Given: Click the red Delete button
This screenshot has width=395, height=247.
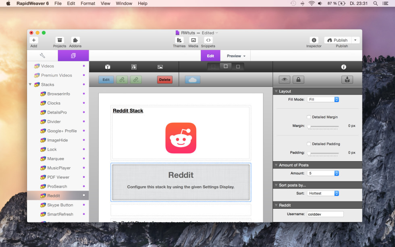Looking at the screenshot, I should pos(165,80).
